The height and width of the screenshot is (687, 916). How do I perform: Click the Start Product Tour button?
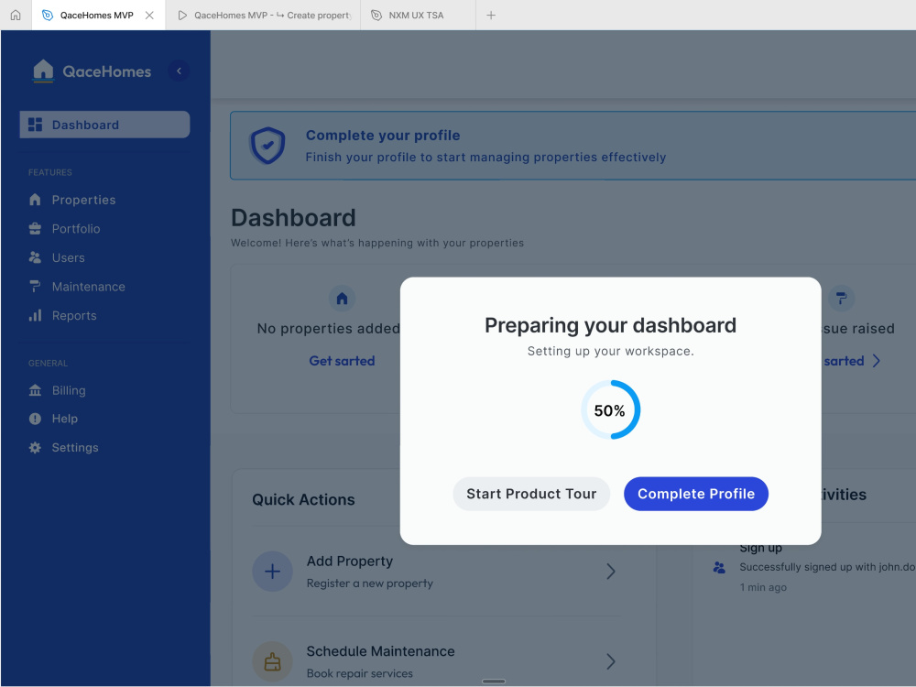(x=531, y=495)
